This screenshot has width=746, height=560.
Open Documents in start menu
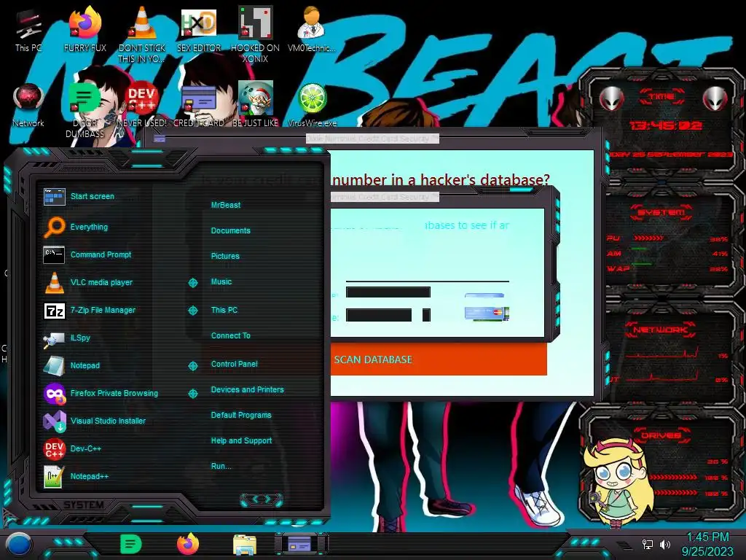point(230,230)
